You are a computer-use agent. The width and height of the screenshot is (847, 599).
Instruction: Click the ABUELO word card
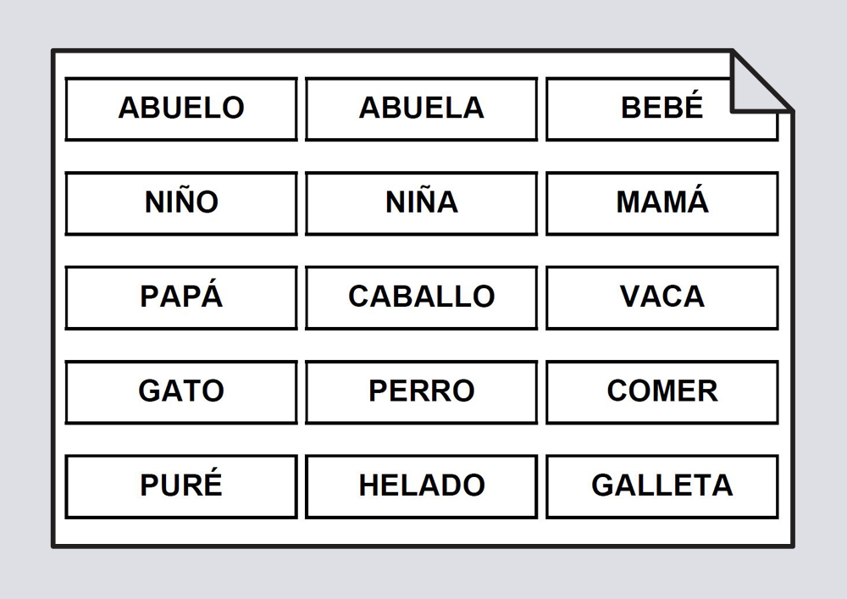(181, 108)
